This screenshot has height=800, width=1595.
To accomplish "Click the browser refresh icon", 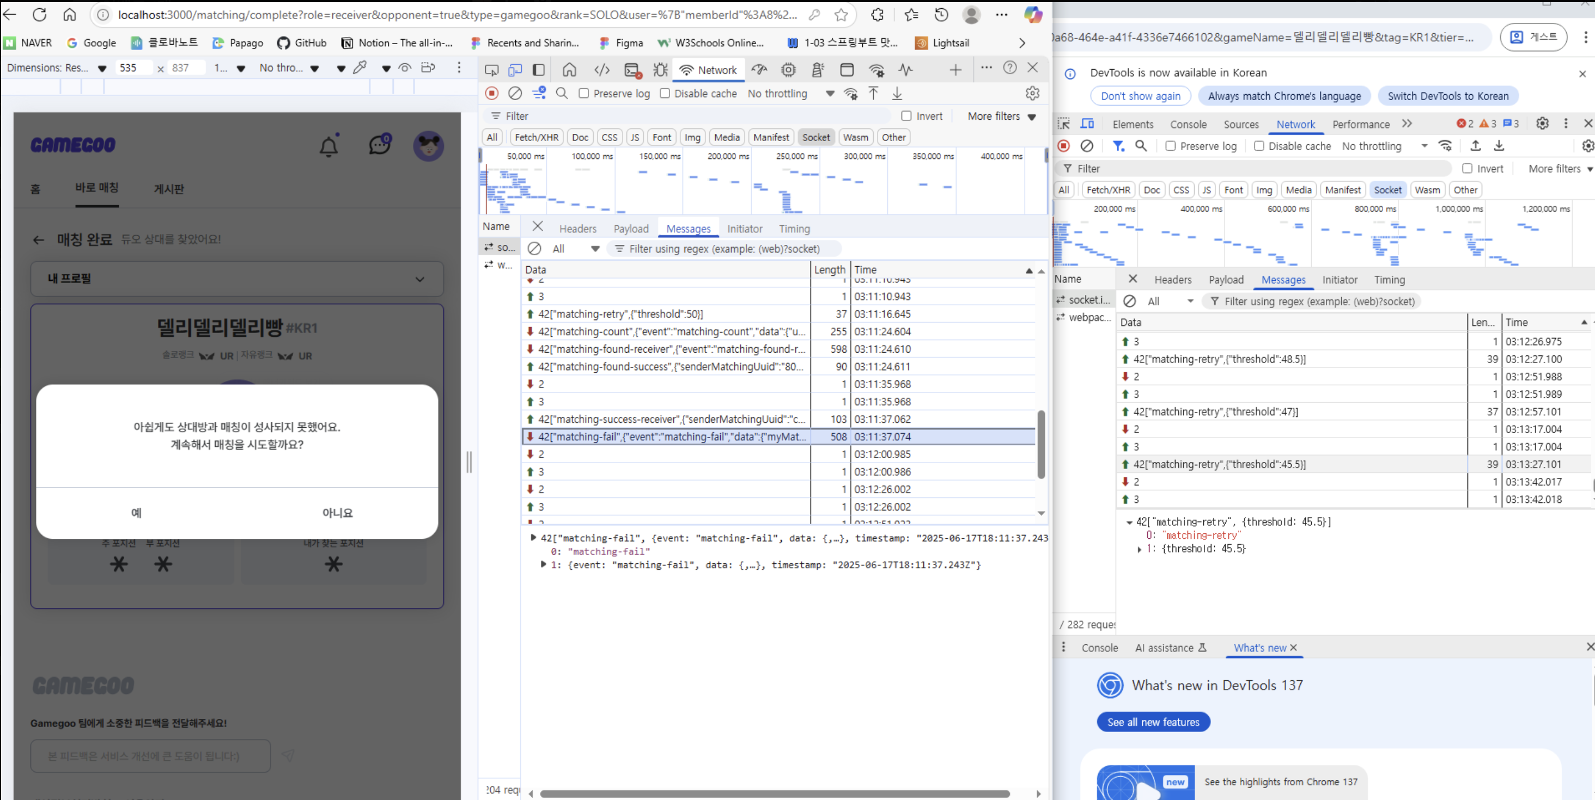I will click(x=40, y=15).
